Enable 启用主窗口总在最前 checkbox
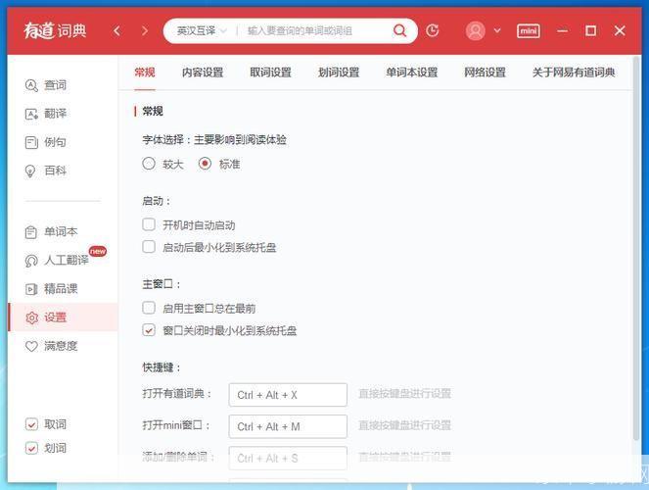Screen dimensions: 649x490 pos(149,308)
